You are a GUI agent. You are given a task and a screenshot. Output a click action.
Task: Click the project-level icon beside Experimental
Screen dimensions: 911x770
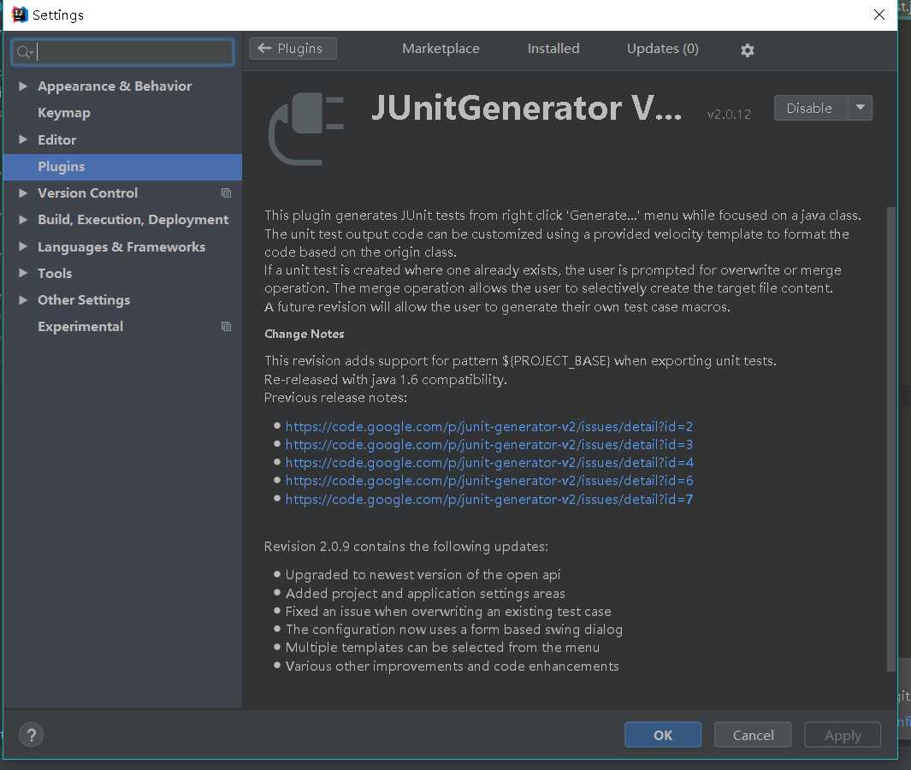[226, 327]
